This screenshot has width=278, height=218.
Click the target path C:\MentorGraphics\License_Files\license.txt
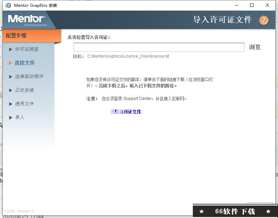tap(128, 56)
